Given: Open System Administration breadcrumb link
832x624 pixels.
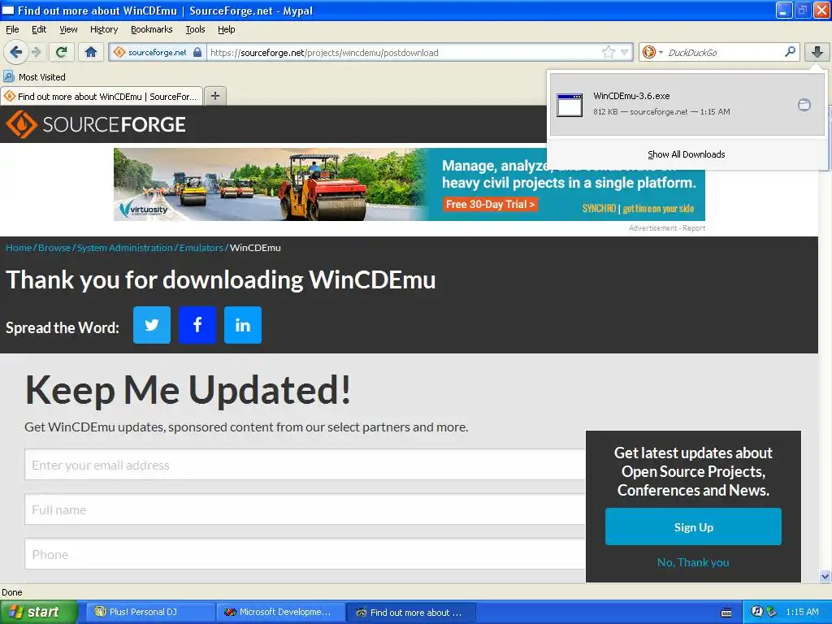Looking at the screenshot, I should click(124, 248).
